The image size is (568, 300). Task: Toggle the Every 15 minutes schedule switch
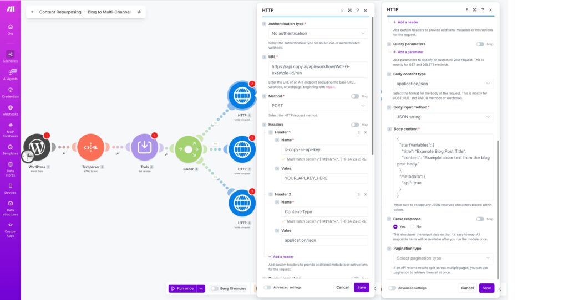coord(215,288)
